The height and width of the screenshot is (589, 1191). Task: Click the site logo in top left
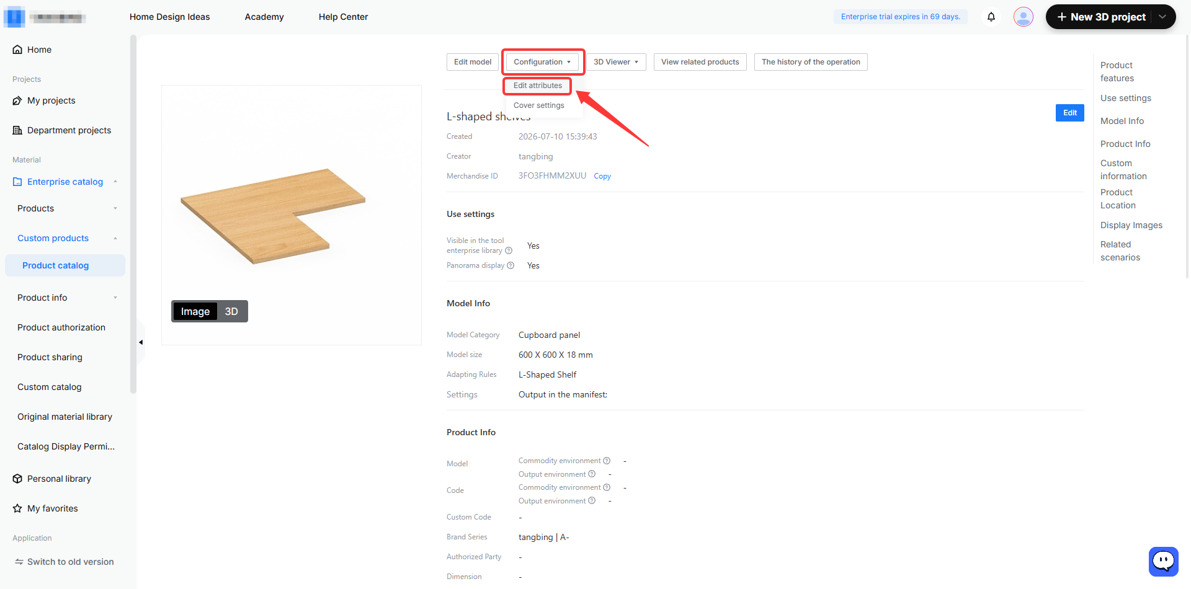coord(45,17)
